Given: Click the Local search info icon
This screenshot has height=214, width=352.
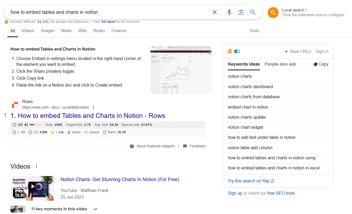Looking at the screenshot, I should tap(306, 9).
